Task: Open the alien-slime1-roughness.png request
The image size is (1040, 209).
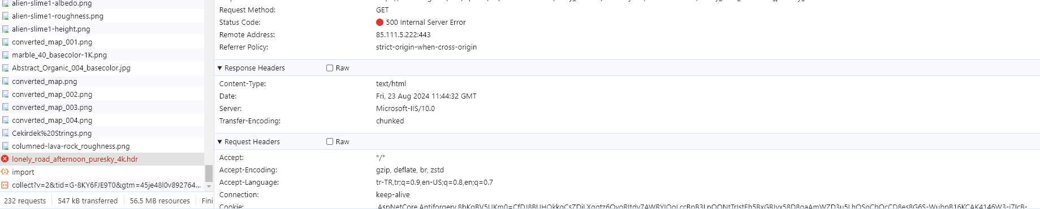Action: [x=58, y=16]
